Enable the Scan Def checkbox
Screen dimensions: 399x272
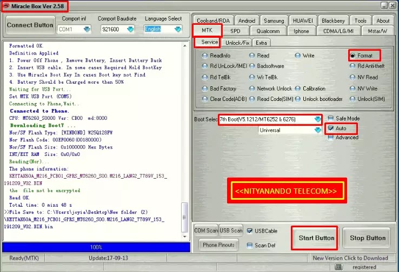click(x=250, y=246)
